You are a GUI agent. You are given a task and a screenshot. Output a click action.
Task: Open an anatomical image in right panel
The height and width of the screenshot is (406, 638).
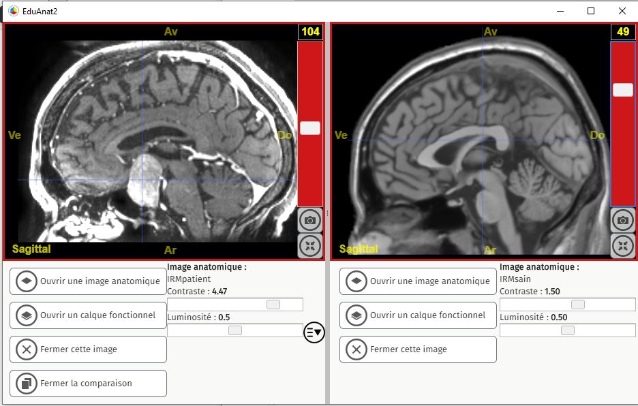(418, 281)
